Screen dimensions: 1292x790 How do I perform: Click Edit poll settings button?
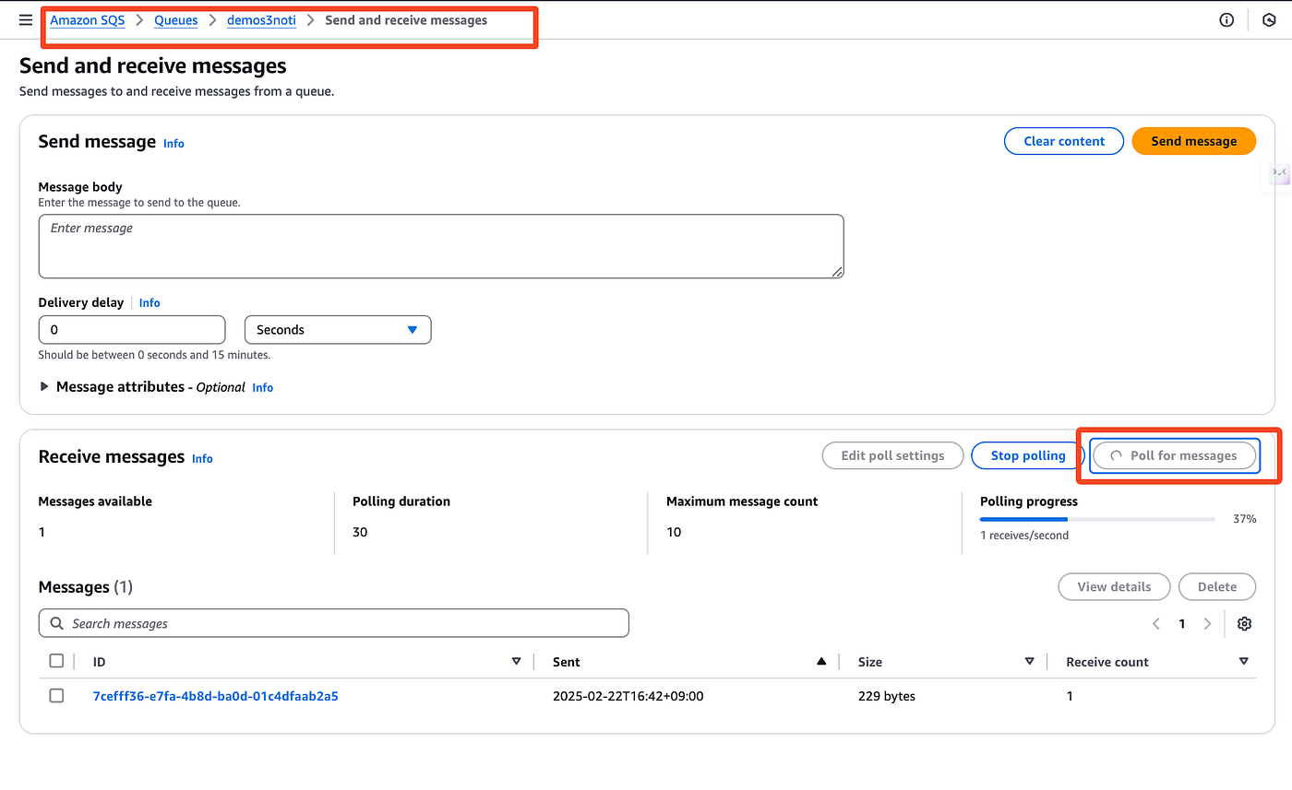[893, 455]
